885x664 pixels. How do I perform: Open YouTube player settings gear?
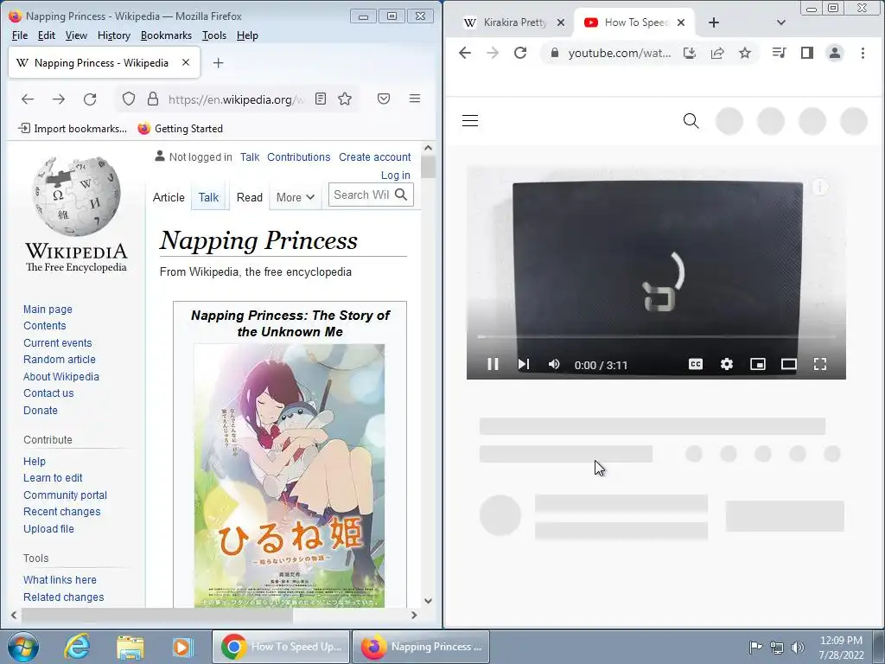coord(727,364)
